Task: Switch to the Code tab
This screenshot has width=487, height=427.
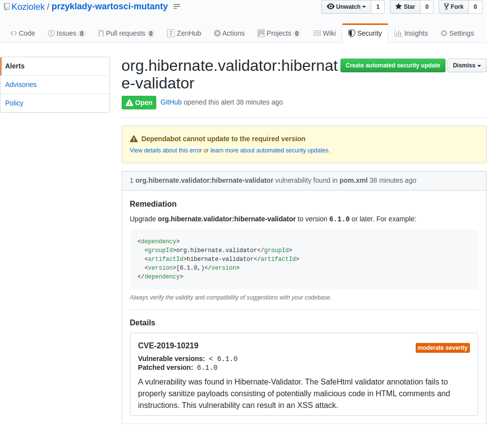Action: point(22,33)
